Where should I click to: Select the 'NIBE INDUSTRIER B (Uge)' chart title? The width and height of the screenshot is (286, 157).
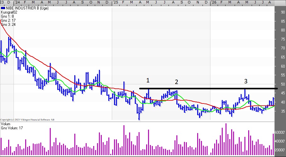[27, 8]
